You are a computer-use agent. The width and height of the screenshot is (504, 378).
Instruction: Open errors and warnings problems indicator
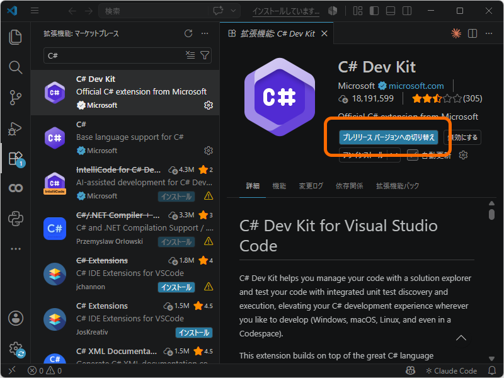coord(44,370)
